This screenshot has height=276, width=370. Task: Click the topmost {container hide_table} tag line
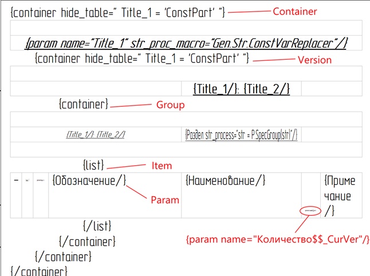coord(118,12)
